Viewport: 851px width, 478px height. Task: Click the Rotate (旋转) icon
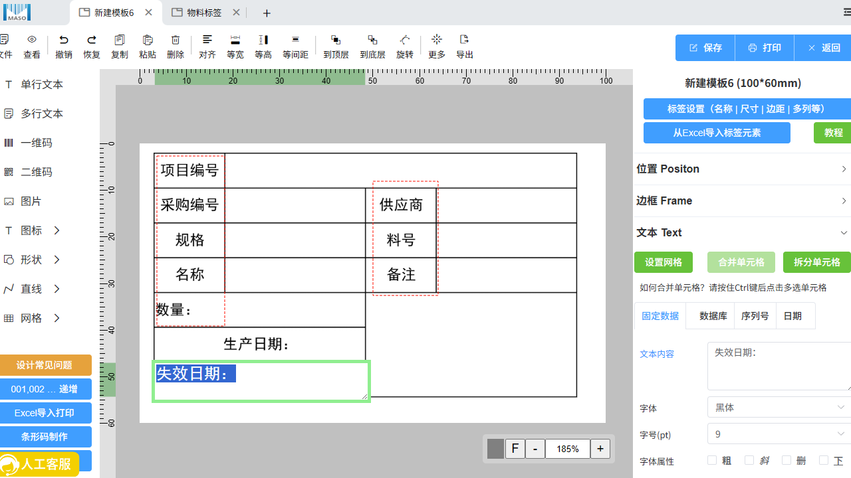tap(404, 40)
